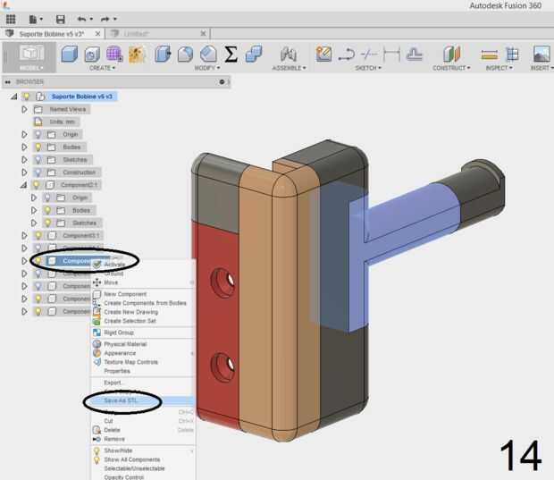Screen dimensions: 554x480
Task: Select the curved arrow sketch tool icon
Action: click(x=347, y=55)
